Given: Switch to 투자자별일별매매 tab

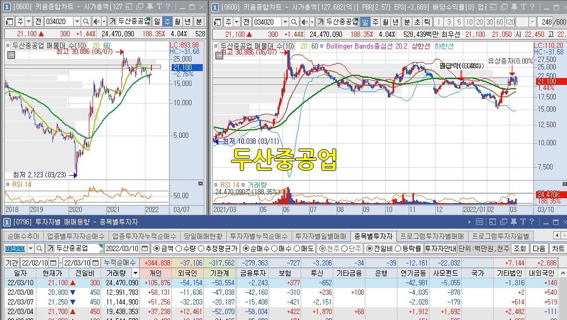Looking at the screenshot, I should click(321, 236).
